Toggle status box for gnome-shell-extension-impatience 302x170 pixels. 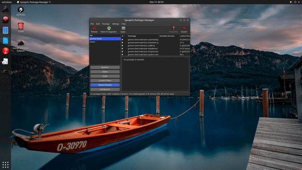click(x=122, y=49)
